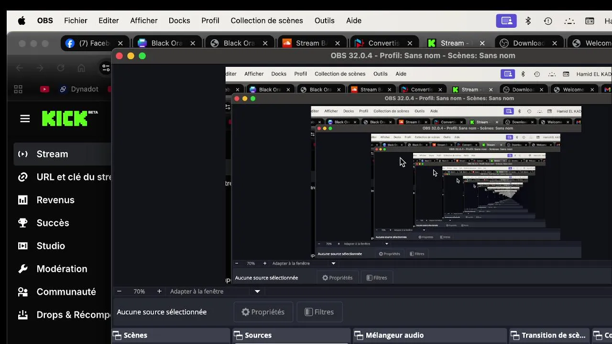This screenshot has width=612, height=344.
Task: Click the link icon beside URL et clé
Action: (22, 177)
